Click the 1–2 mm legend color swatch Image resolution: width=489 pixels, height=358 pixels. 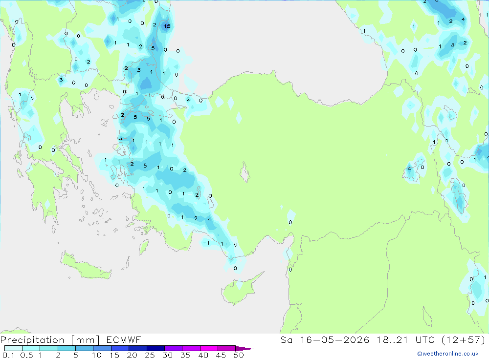click(49, 348)
